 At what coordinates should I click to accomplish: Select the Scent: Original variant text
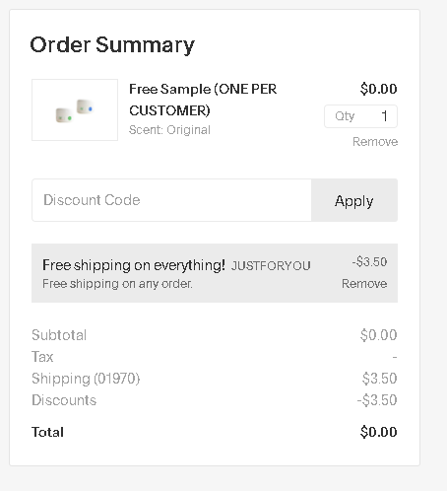(x=169, y=130)
